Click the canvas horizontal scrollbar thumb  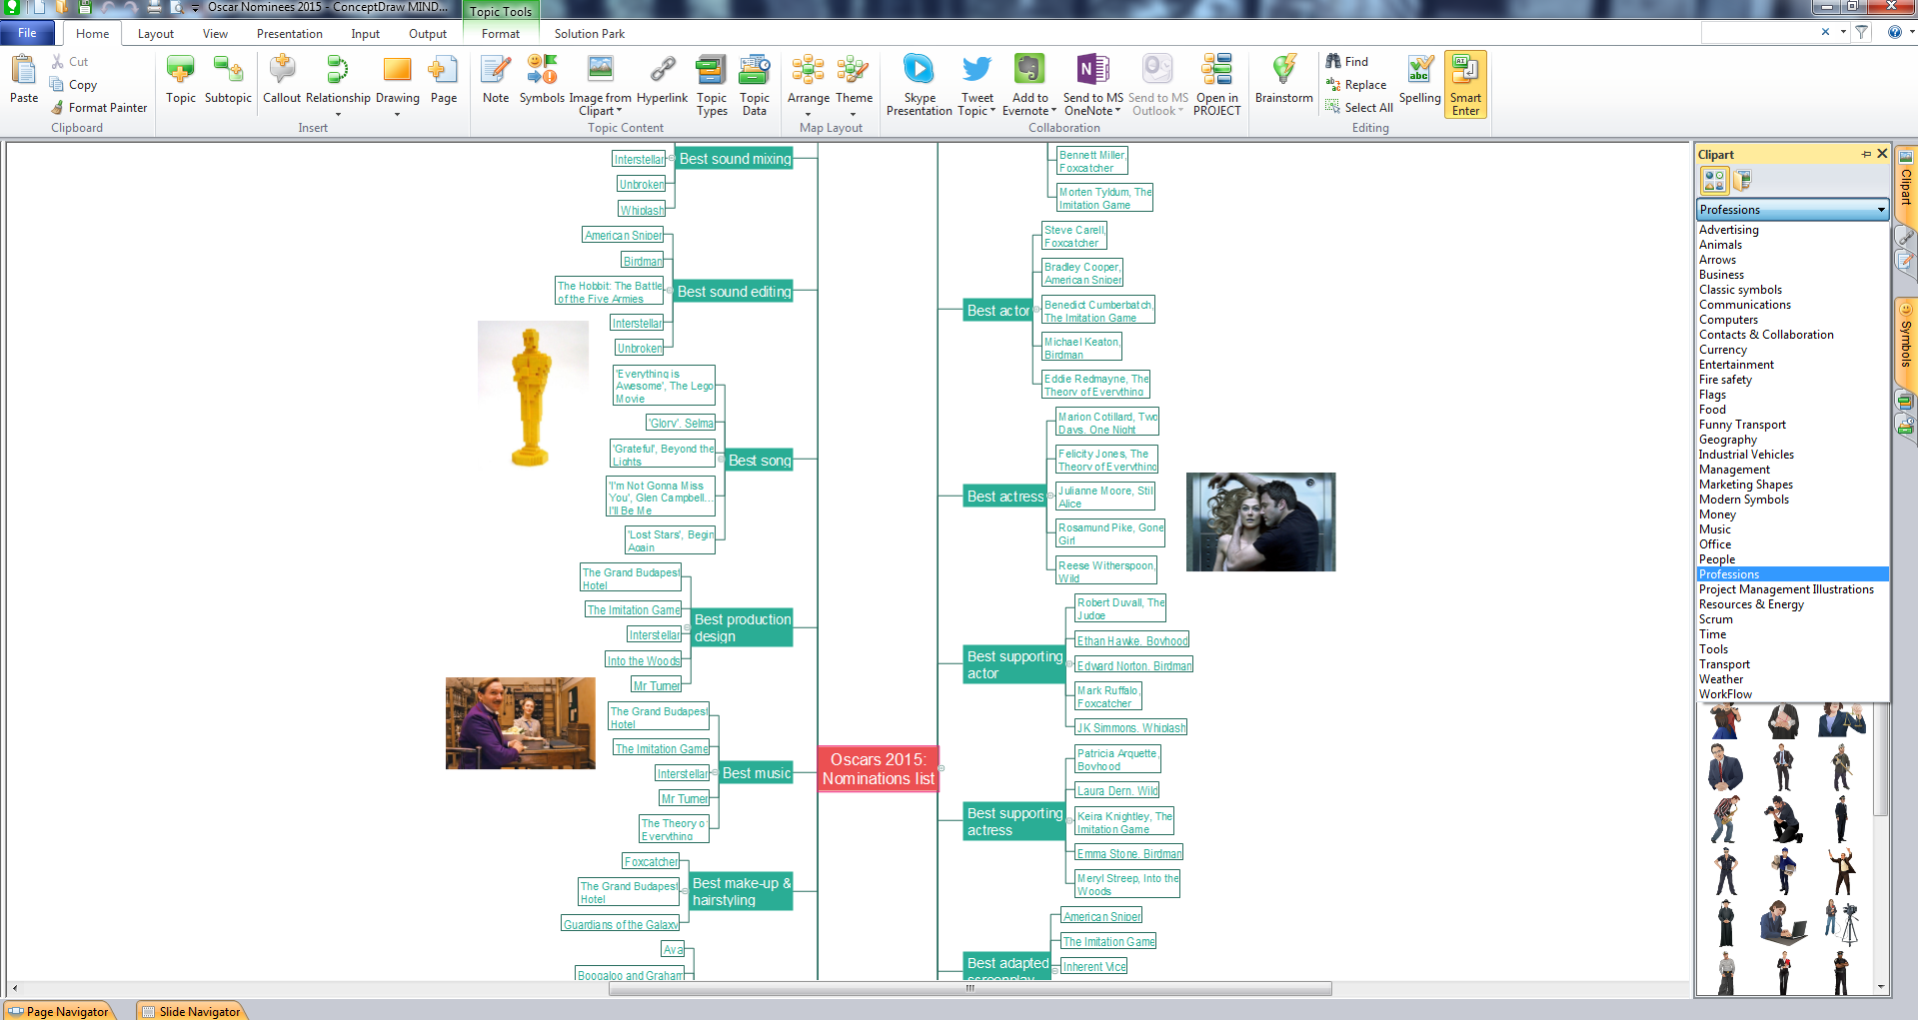(x=968, y=988)
